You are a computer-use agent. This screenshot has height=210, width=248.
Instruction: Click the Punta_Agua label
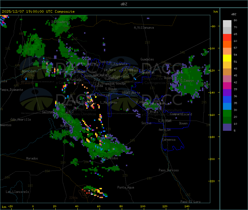[x=126, y=187]
